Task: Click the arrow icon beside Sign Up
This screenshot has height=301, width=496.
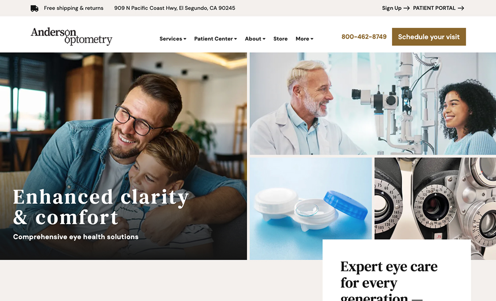Action: pos(407,8)
